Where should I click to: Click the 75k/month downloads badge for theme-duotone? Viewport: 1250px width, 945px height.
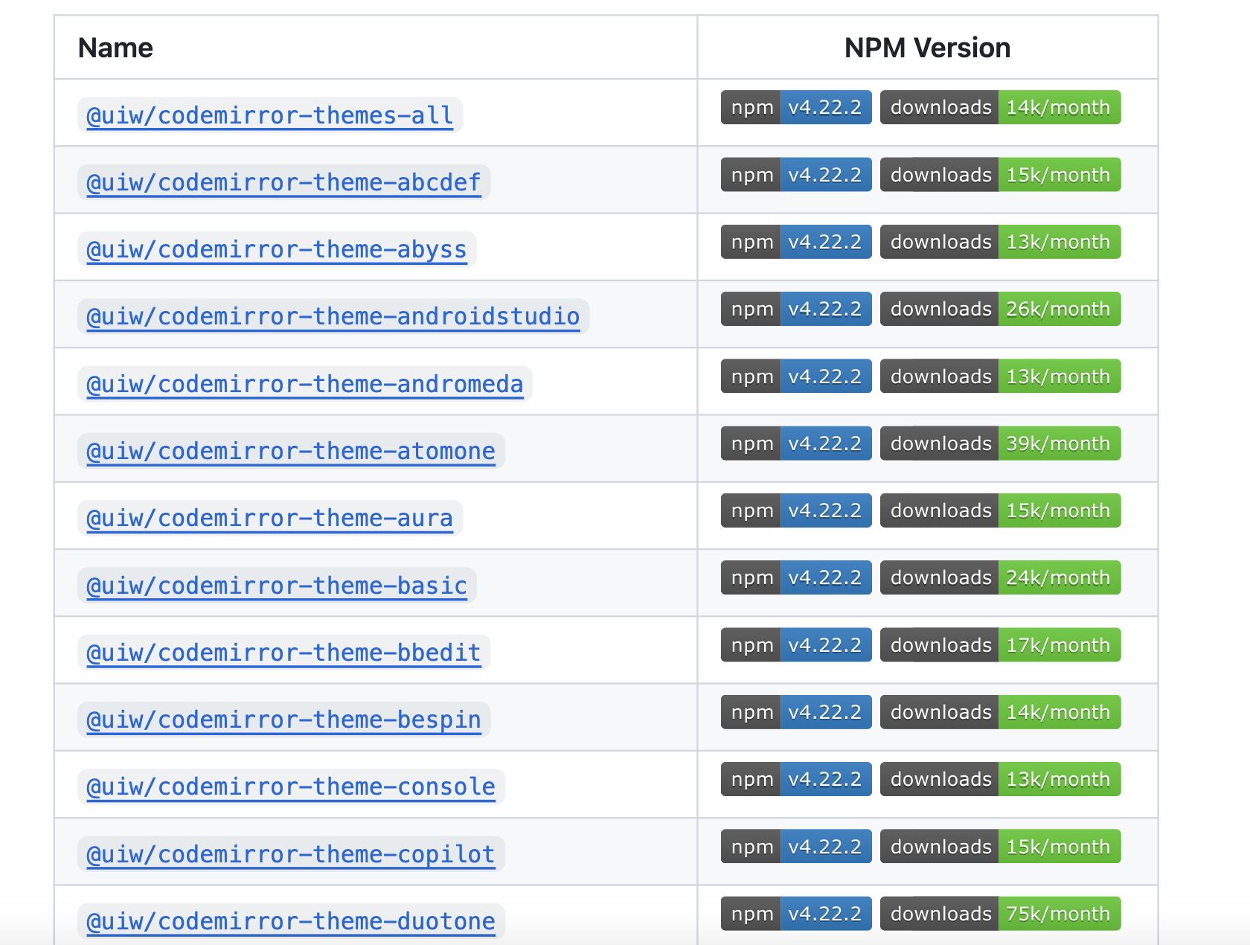click(x=1000, y=913)
